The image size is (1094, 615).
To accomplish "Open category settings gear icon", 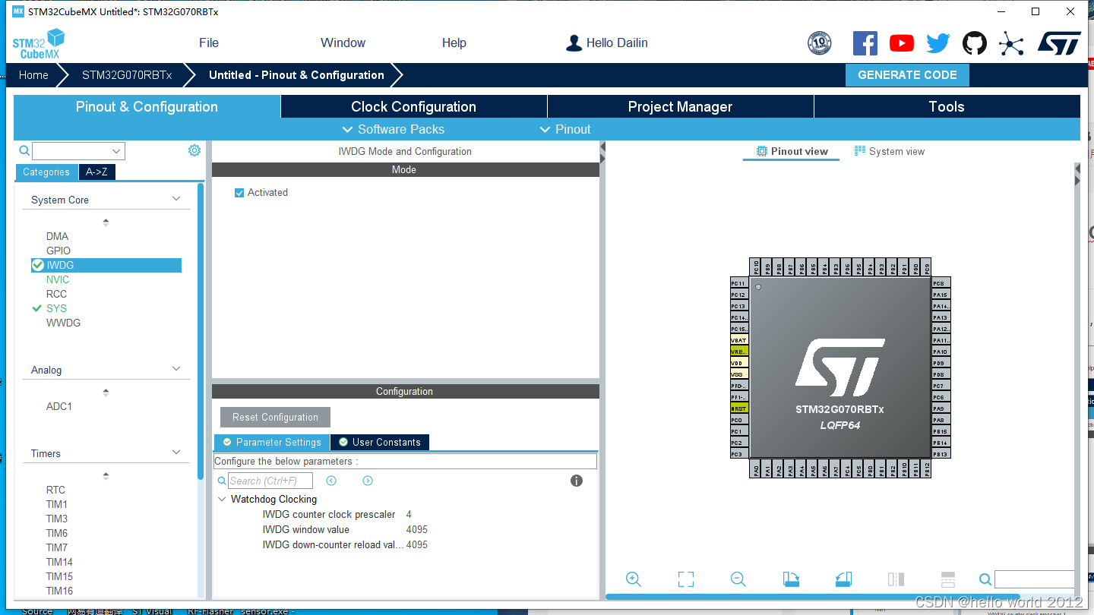I will (194, 150).
